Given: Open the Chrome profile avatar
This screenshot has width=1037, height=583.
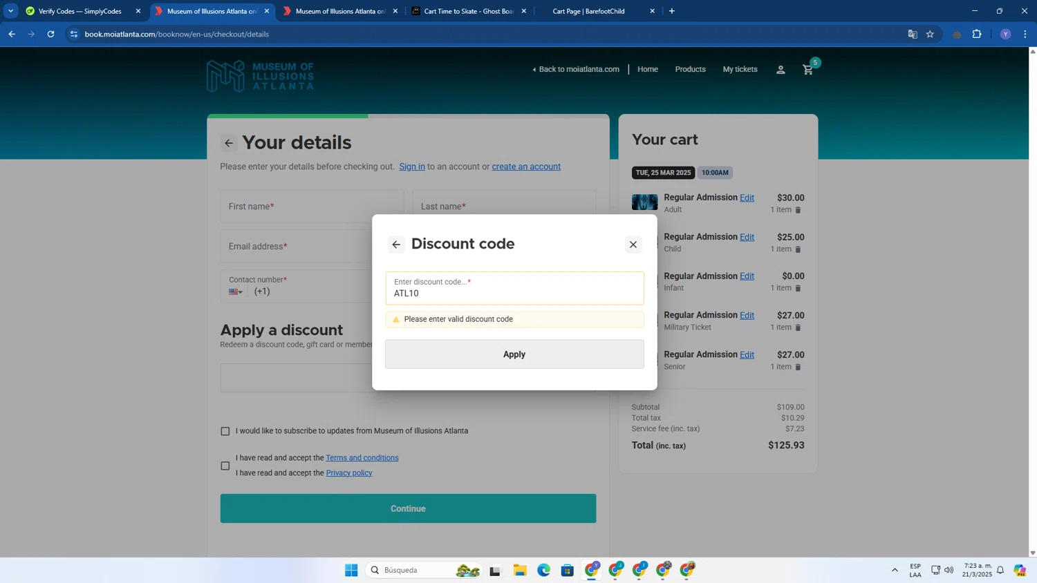Looking at the screenshot, I should 1005,34.
